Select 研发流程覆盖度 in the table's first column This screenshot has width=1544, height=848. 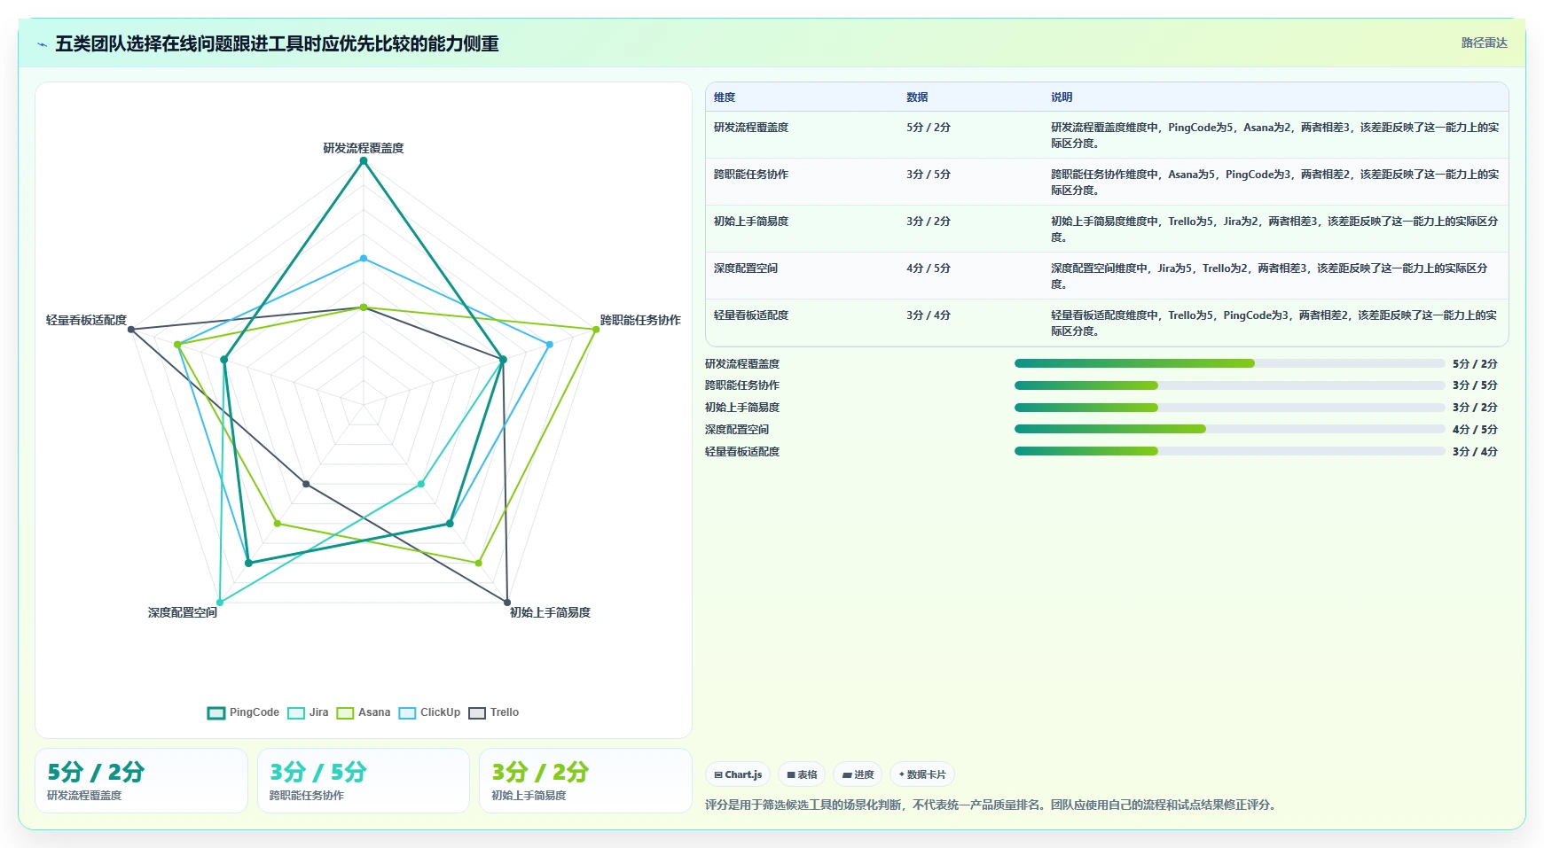751,128
